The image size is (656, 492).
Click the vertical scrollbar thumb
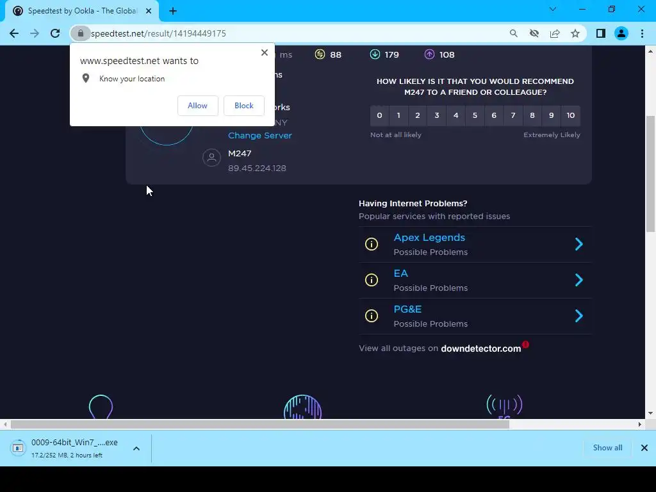pos(650,174)
